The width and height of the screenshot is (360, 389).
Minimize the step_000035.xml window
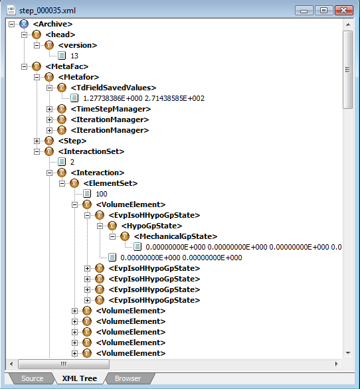[x=304, y=11]
